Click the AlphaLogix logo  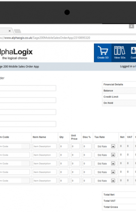tap(16, 54)
